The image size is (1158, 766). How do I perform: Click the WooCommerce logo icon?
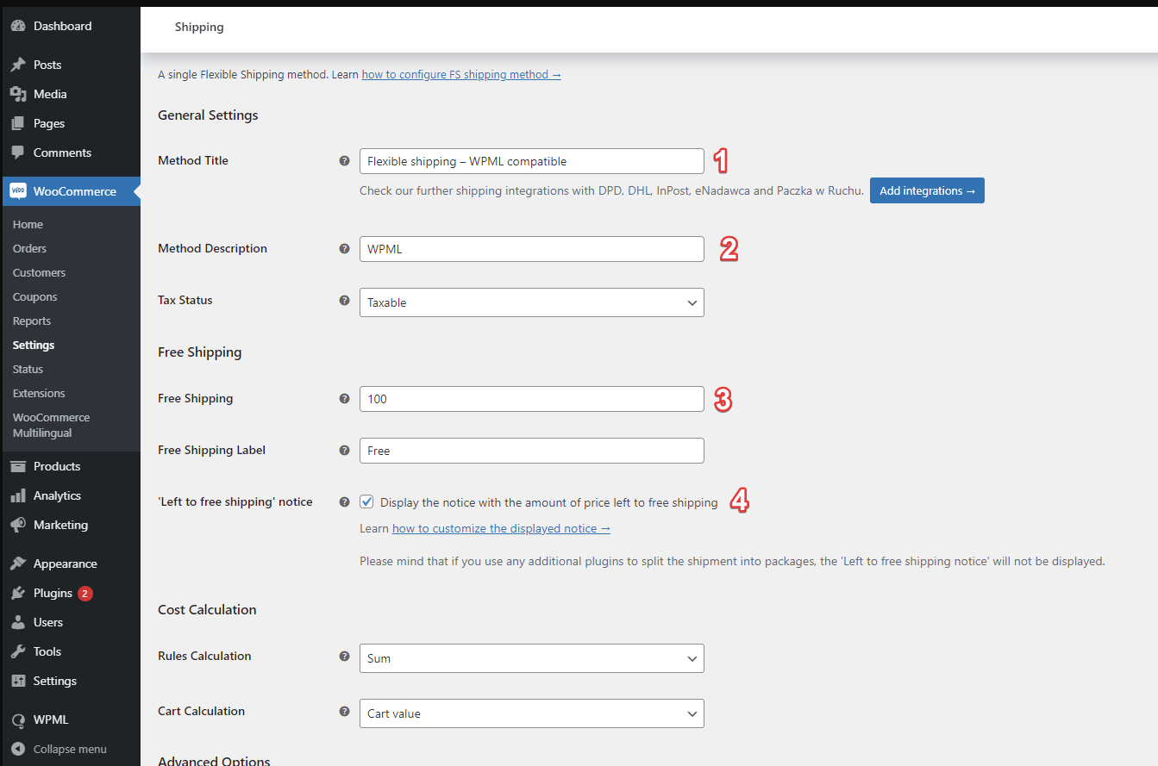(x=18, y=191)
